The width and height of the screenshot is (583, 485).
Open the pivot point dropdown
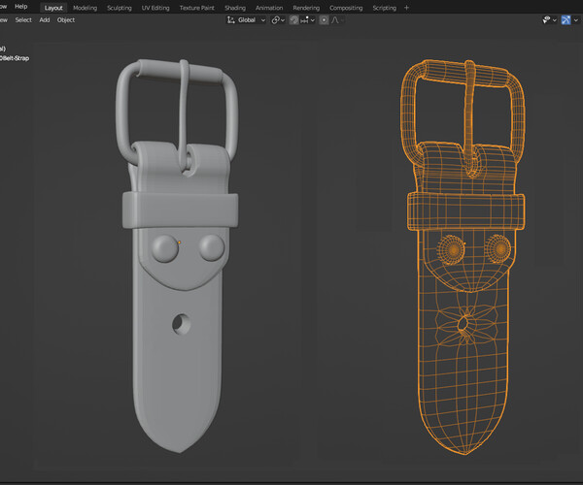click(x=278, y=20)
